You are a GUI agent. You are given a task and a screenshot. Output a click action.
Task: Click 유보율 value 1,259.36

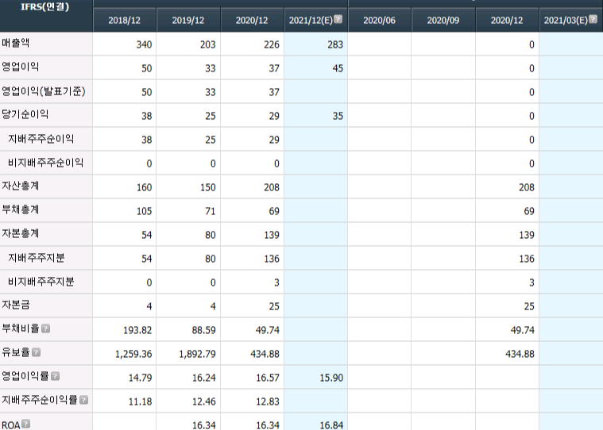click(x=133, y=354)
